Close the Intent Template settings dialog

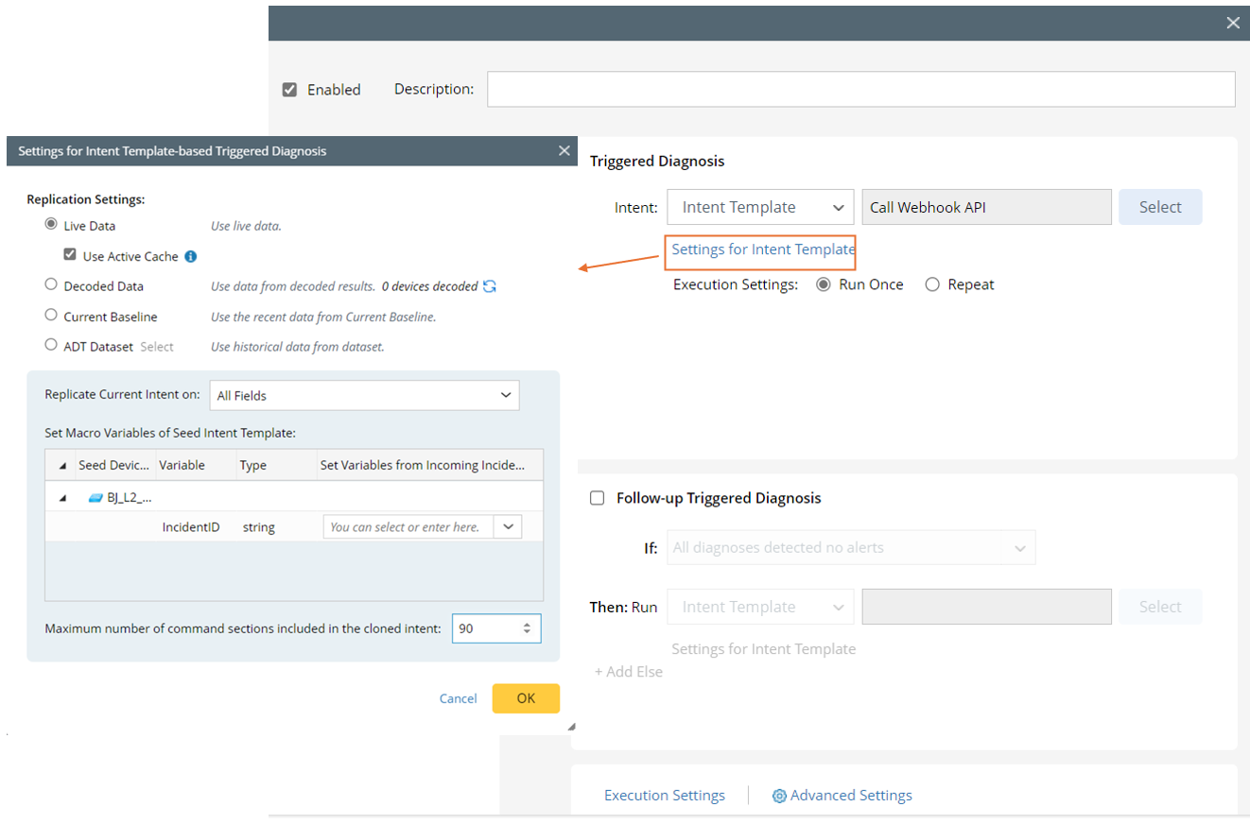[564, 150]
